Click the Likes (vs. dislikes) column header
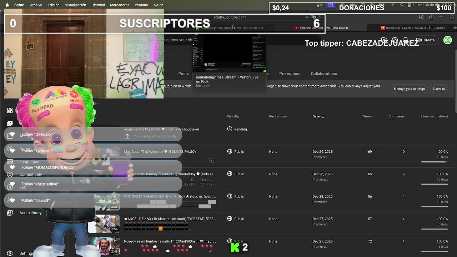The height and width of the screenshot is (257, 457). point(434,116)
